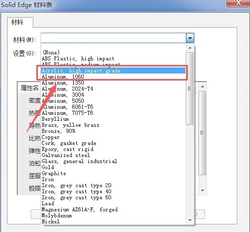The width and height of the screenshot is (250, 232).
Task: Click dropdown list scroll down arrow
Action: point(190,220)
